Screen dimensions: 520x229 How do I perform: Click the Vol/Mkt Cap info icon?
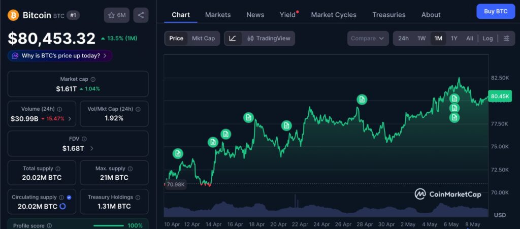pos(138,109)
